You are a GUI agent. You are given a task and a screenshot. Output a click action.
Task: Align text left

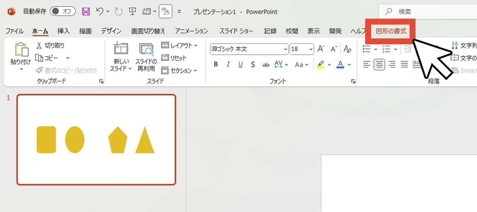(x=367, y=65)
